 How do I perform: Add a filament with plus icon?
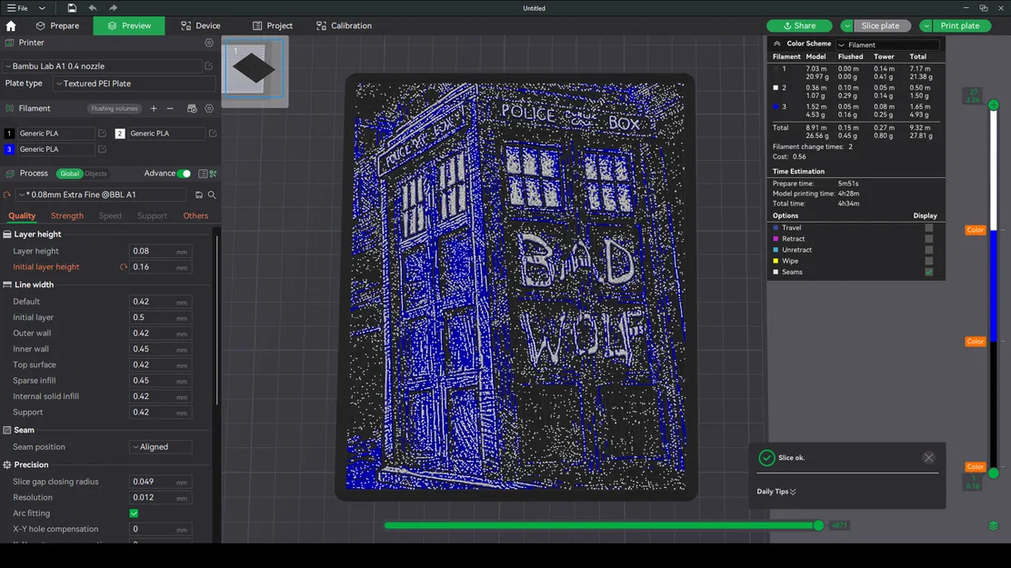coord(154,109)
